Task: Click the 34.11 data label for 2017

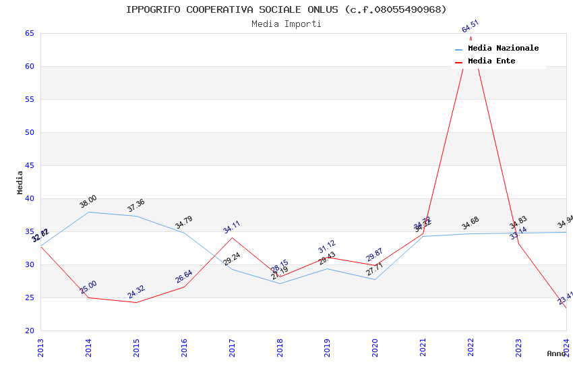Action: [x=232, y=227]
